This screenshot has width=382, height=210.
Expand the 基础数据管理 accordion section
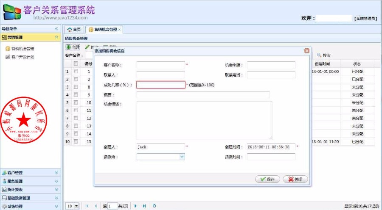pyautogui.click(x=56, y=198)
